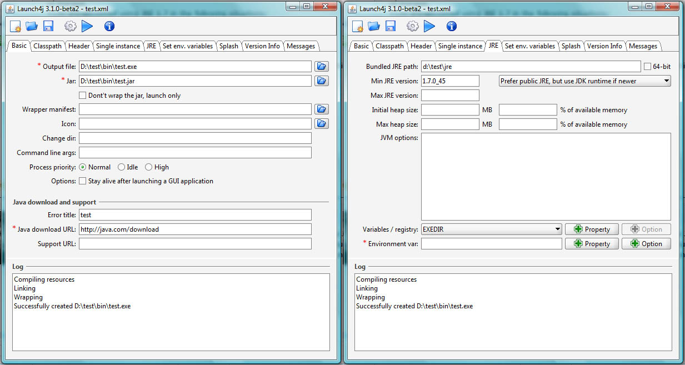Click Build wrapper gear icon in left window
The height and width of the screenshot is (365, 685).
tap(70, 26)
